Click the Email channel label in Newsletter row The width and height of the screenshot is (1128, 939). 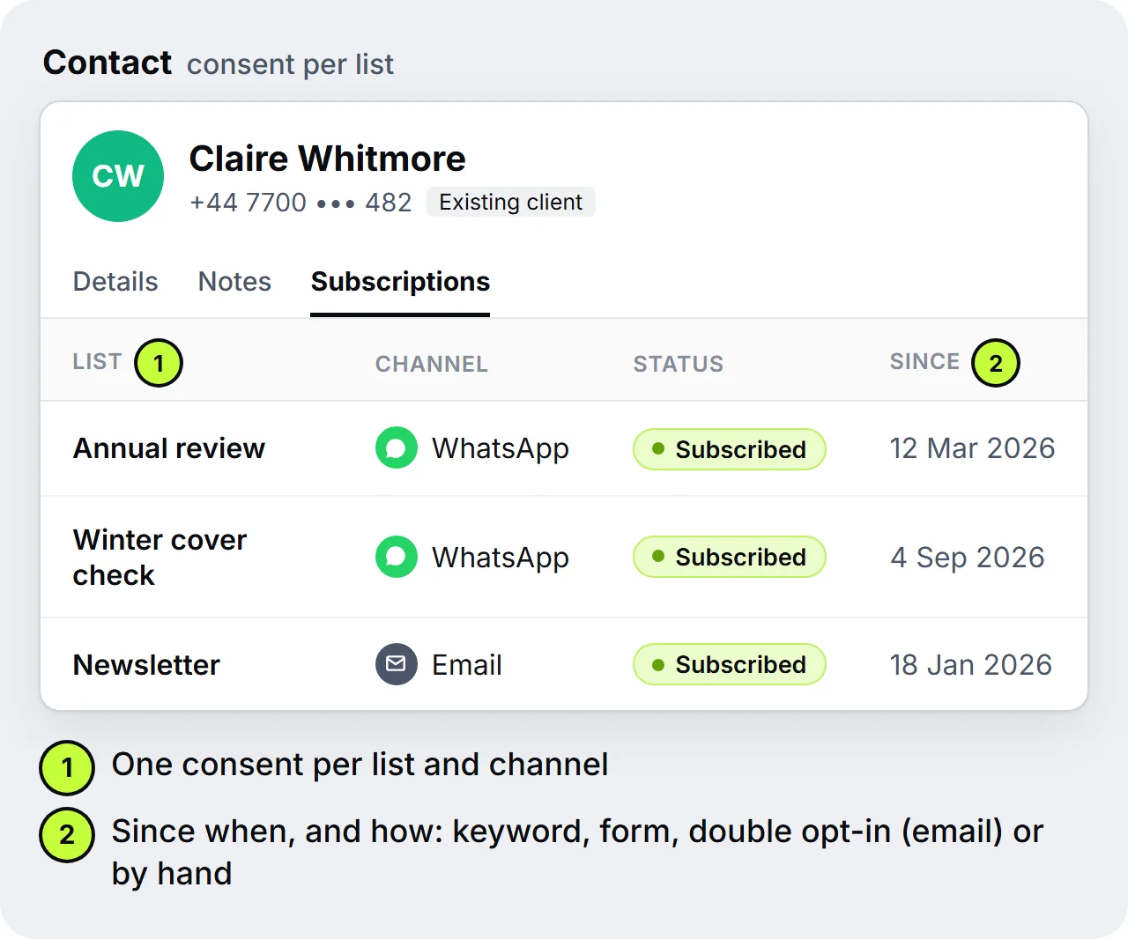pos(467,665)
